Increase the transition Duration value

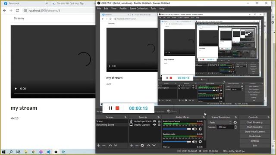(236, 126)
